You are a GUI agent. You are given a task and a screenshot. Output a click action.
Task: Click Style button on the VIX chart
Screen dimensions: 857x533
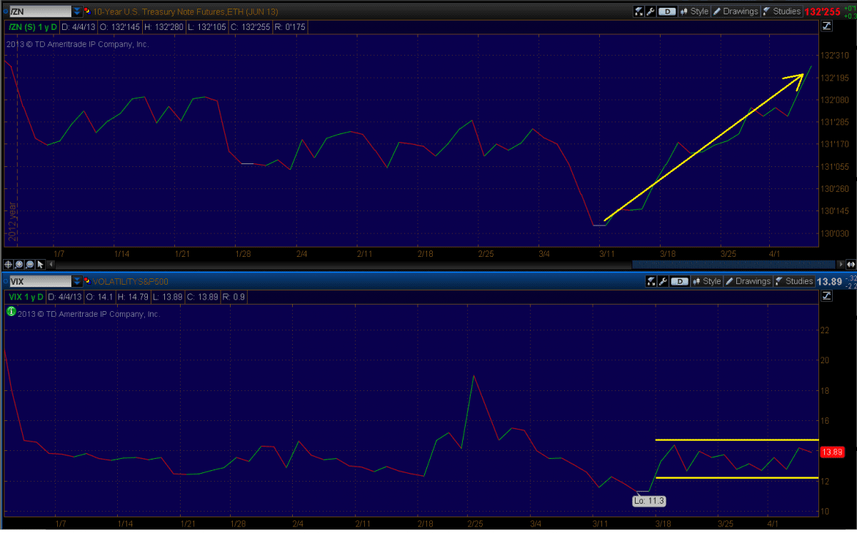pos(706,281)
